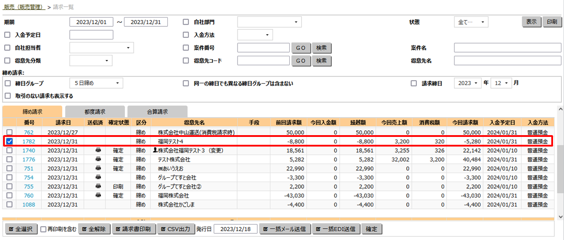The image size is (564, 240).
Task: Click the printer icon for ㈱あいうえお row
Action: pos(98,168)
